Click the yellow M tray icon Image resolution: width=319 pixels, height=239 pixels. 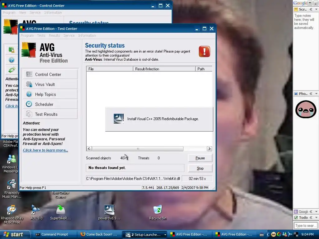[x=274, y=235]
